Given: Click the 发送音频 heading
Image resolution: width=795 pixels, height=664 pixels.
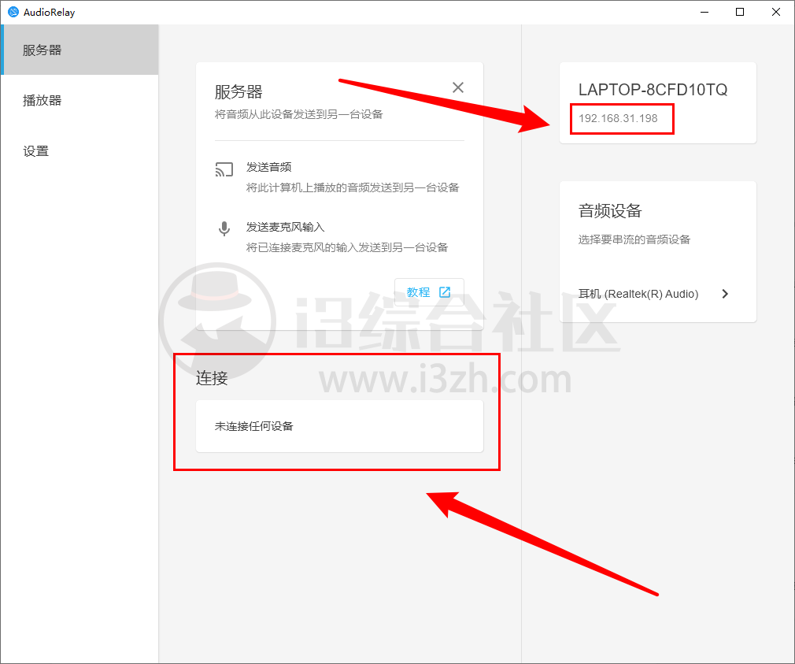Looking at the screenshot, I should [x=268, y=167].
